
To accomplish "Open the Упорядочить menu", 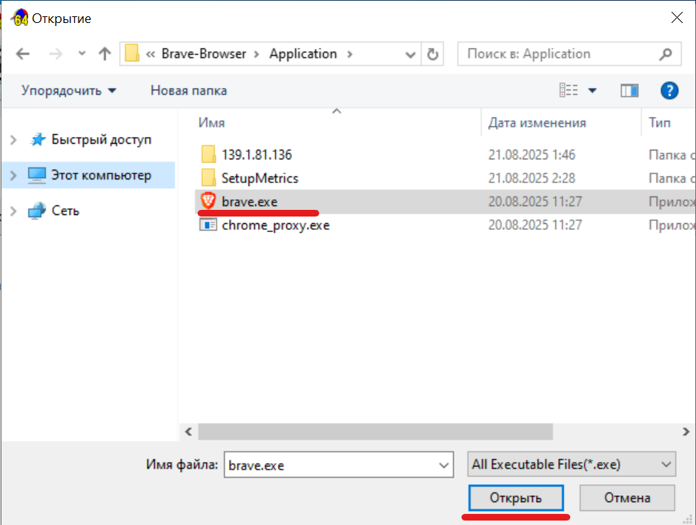I will click(69, 90).
